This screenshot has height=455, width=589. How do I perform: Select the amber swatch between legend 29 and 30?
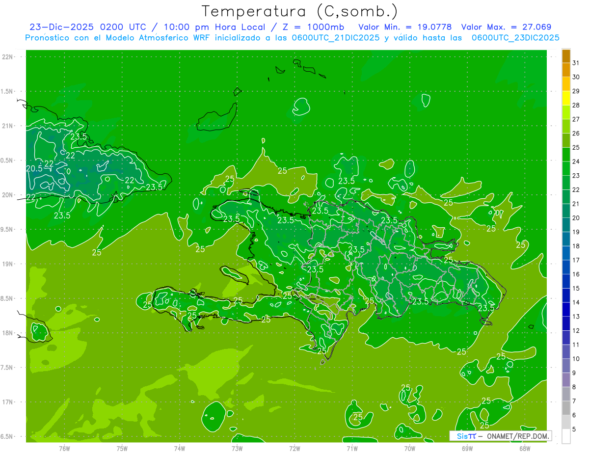tap(566, 84)
